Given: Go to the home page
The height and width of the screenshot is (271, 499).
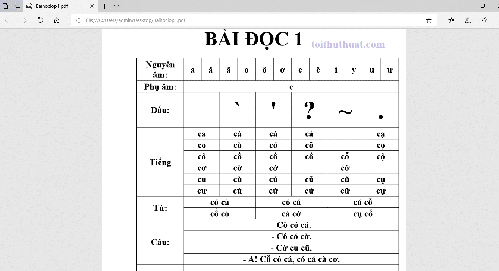Looking at the screenshot, I should (x=57, y=20).
